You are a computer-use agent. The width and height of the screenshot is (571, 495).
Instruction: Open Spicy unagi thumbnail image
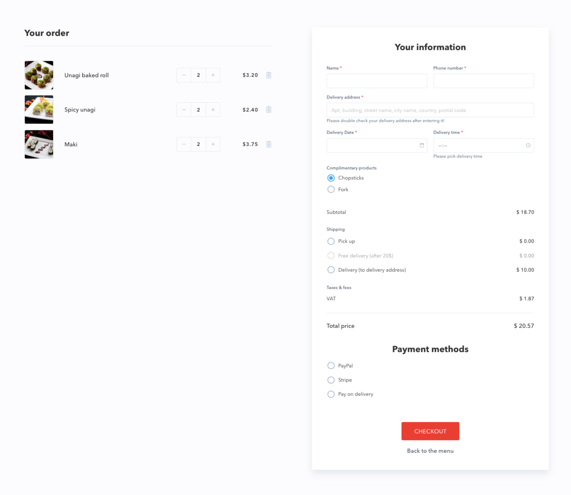[39, 110]
